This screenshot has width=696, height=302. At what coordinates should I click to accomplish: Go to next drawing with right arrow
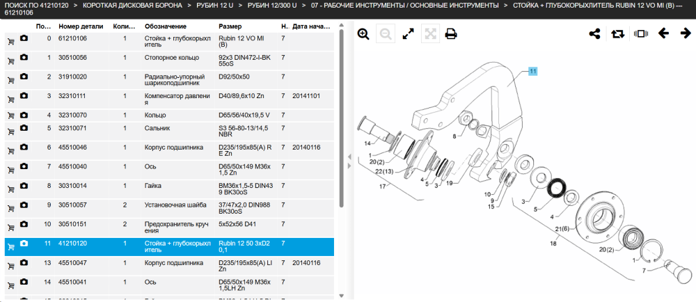pyautogui.click(x=686, y=33)
